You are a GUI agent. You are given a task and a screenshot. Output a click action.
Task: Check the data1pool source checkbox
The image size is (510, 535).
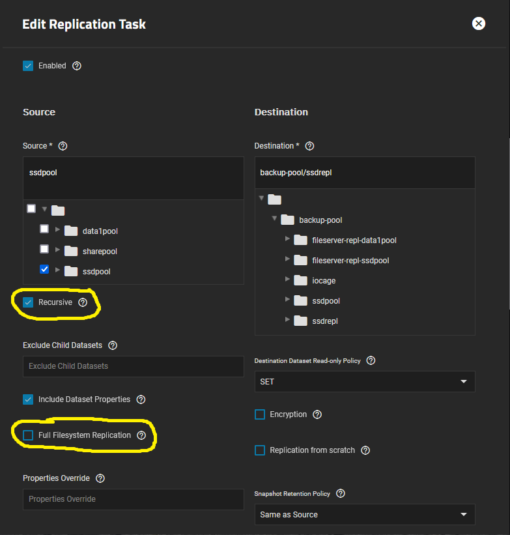(44, 229)
